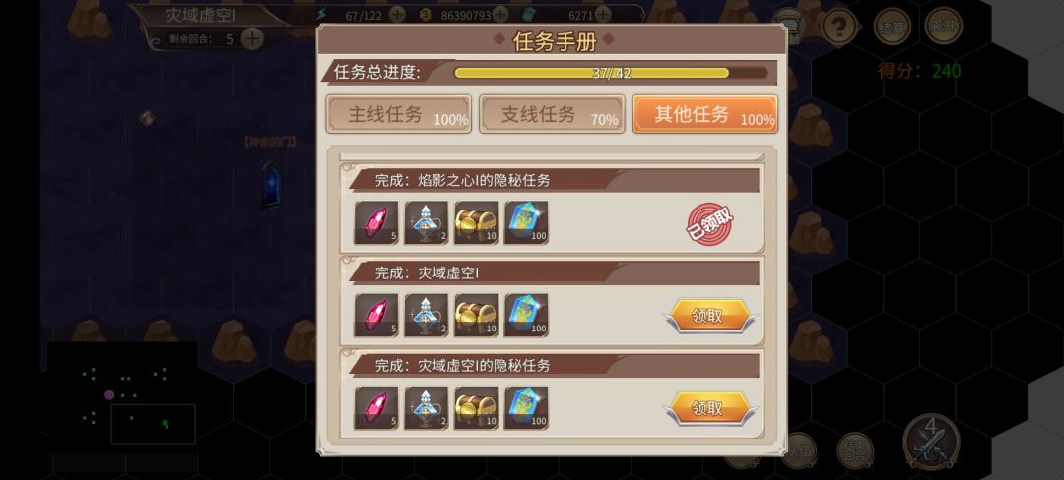Click the plus next to 67/122 energy
This screenshot has width=1064, height=480.
397,14
